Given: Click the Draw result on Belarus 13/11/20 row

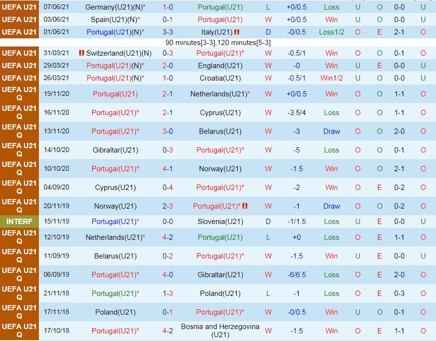Looking at the screenshot, I should 331,131.
